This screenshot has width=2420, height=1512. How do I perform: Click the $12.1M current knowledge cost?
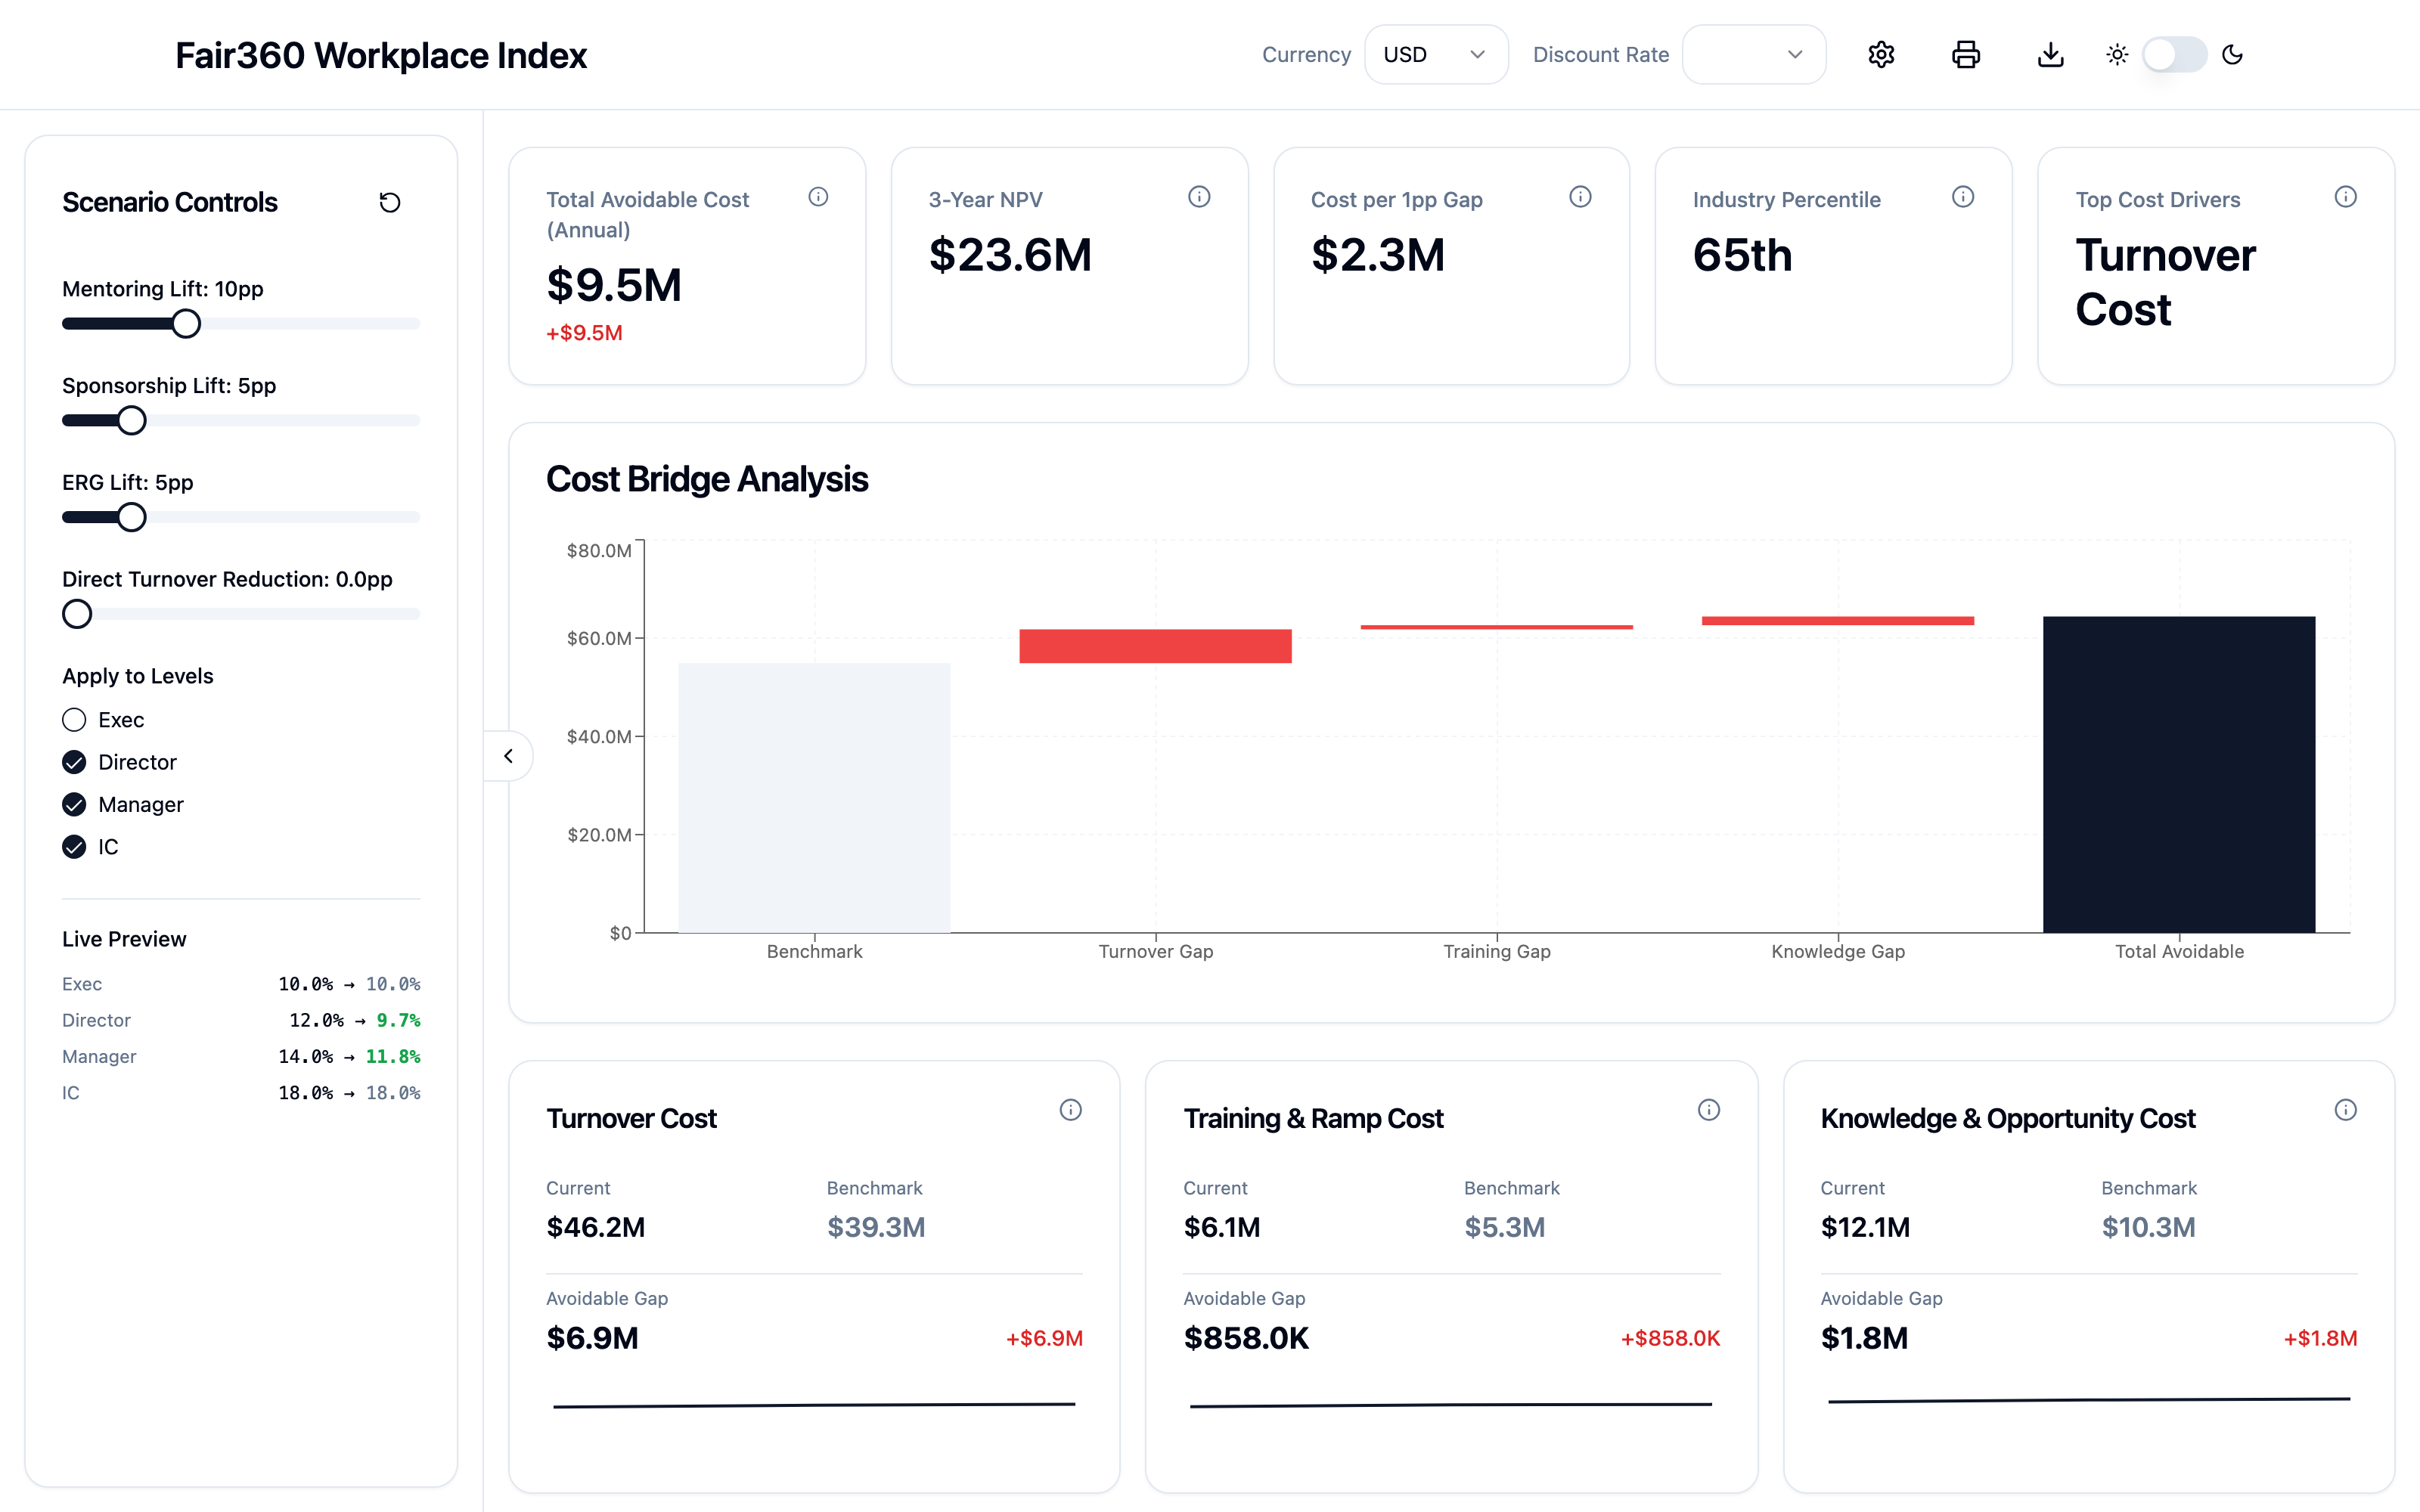tap(1865, 1227)
